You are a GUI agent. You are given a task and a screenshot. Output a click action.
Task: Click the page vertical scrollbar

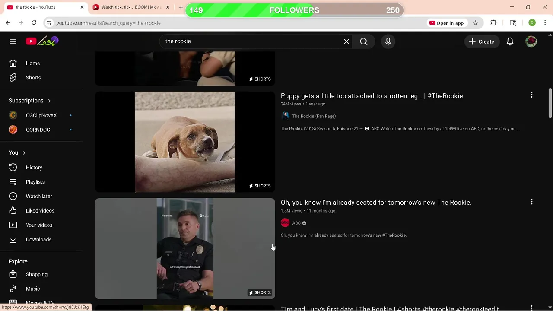pos(550,103)
